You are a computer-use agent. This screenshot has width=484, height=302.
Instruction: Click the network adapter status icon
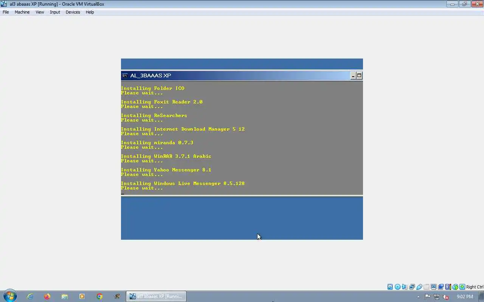pos(412,287)
